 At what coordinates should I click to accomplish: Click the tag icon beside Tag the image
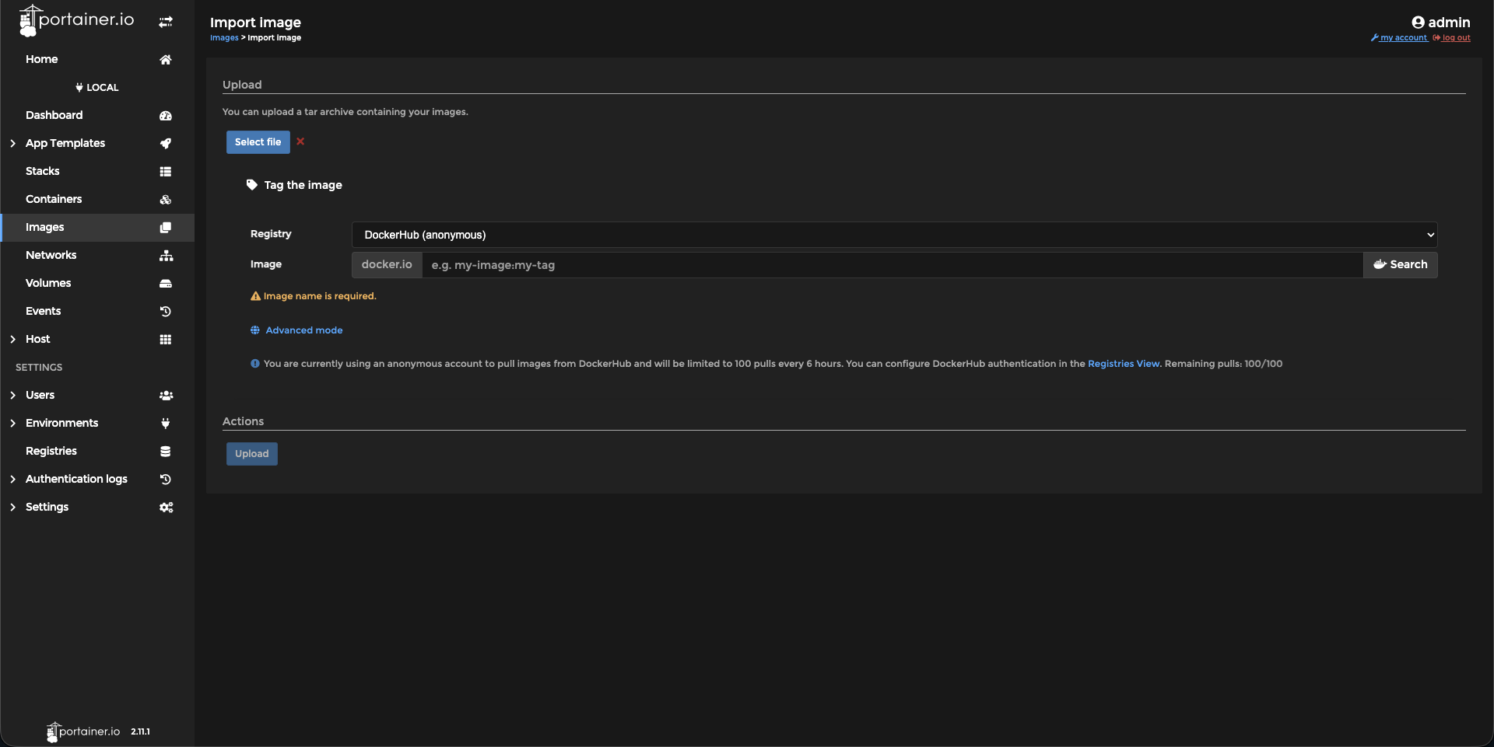(x=252, y=185)
